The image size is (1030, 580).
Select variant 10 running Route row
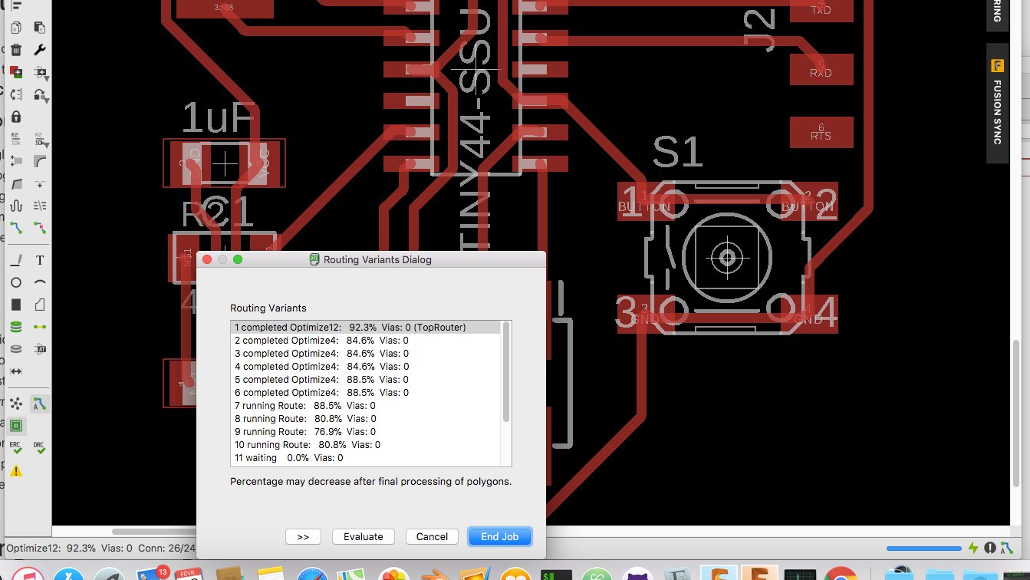[366, 445]
